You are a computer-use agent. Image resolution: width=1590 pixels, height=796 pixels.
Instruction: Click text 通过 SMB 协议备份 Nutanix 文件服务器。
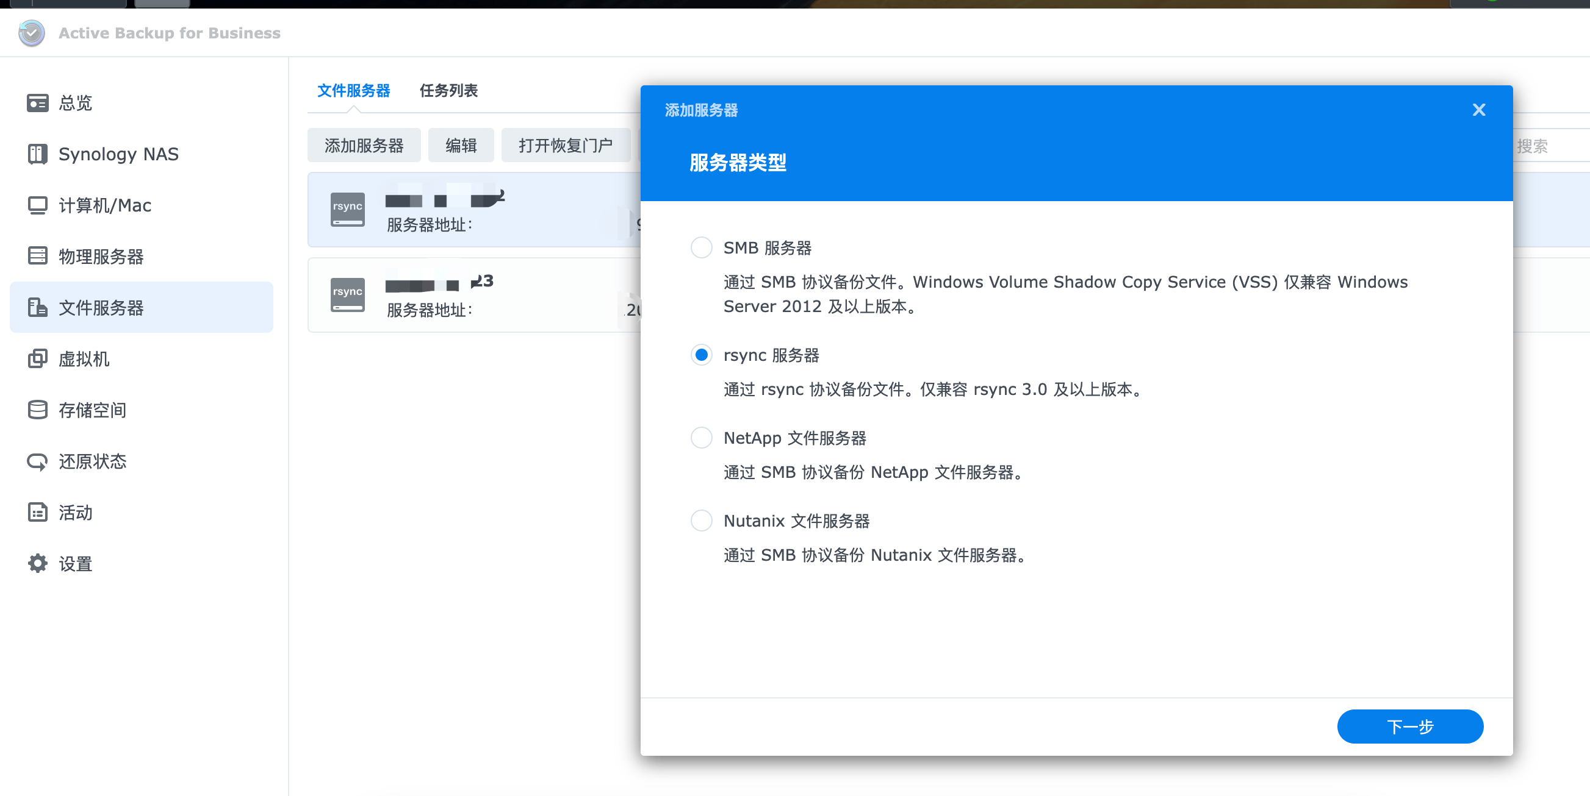click(876, 555)
